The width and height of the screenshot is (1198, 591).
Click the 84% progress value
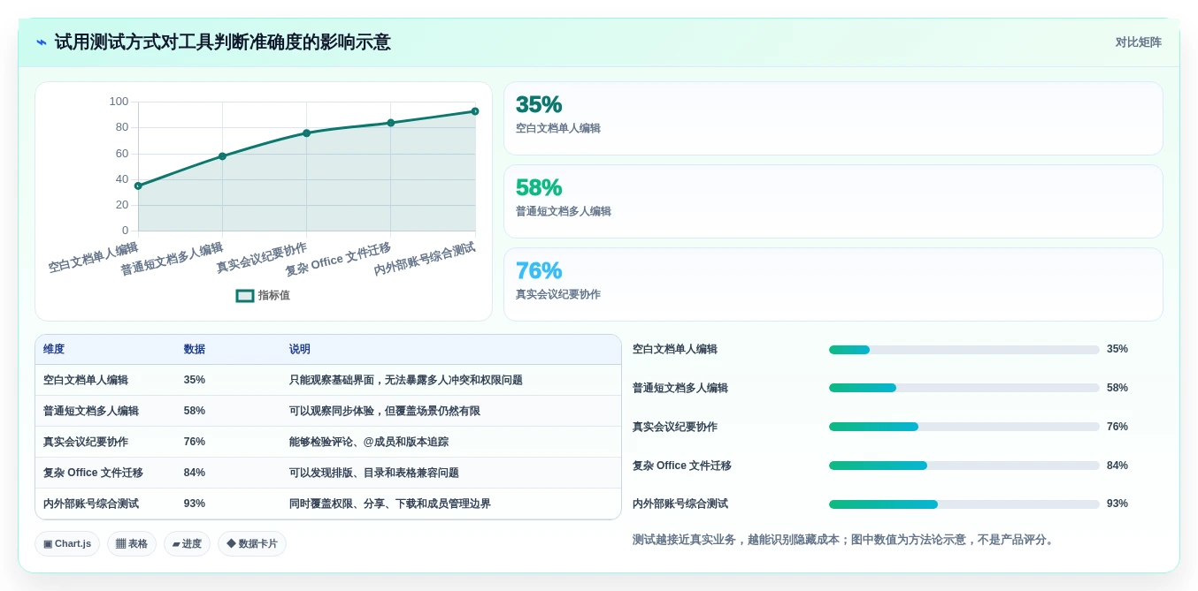(1117, 466)
